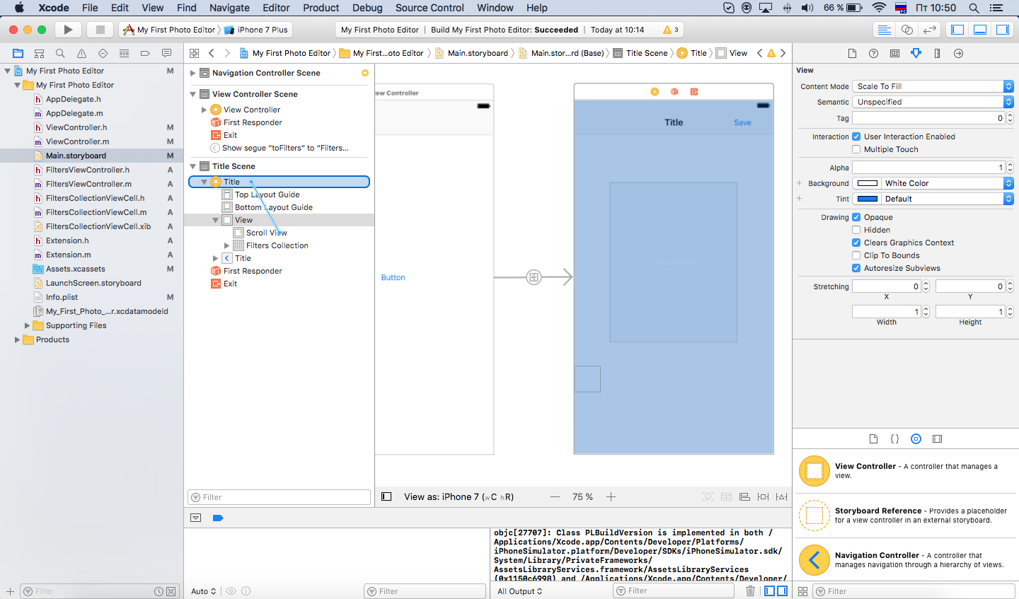
Task: Show the Connections inspector arrow icon
Action: point(959,53)
